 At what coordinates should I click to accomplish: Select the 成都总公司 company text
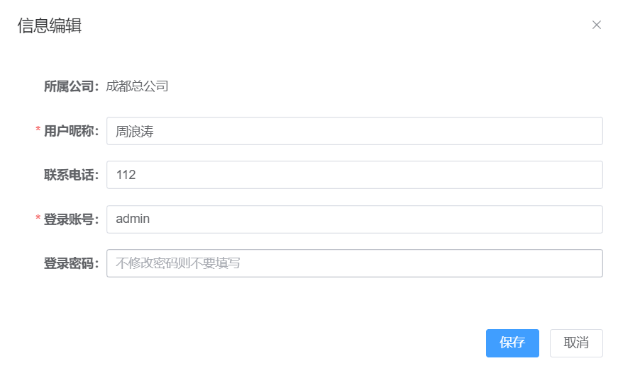coord(137,86)
